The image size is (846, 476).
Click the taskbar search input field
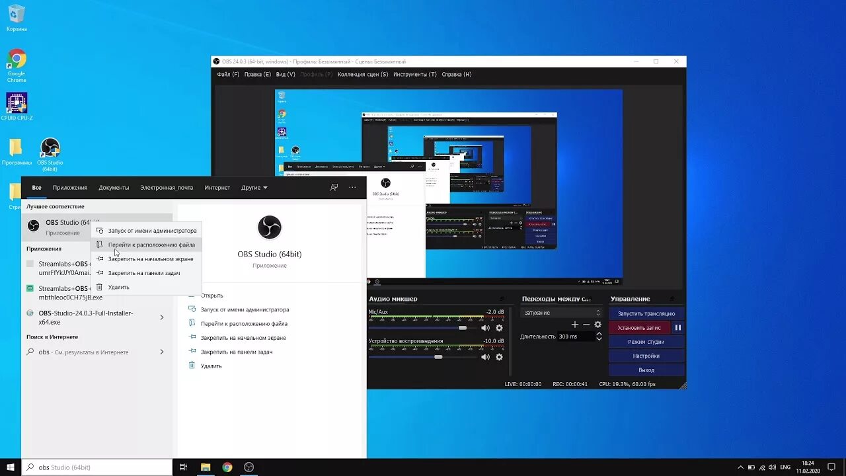point(97,467)
